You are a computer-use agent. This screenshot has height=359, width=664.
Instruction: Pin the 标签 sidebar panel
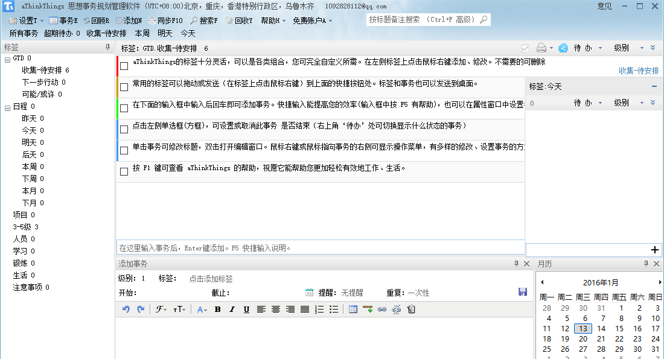click(107, 48)
